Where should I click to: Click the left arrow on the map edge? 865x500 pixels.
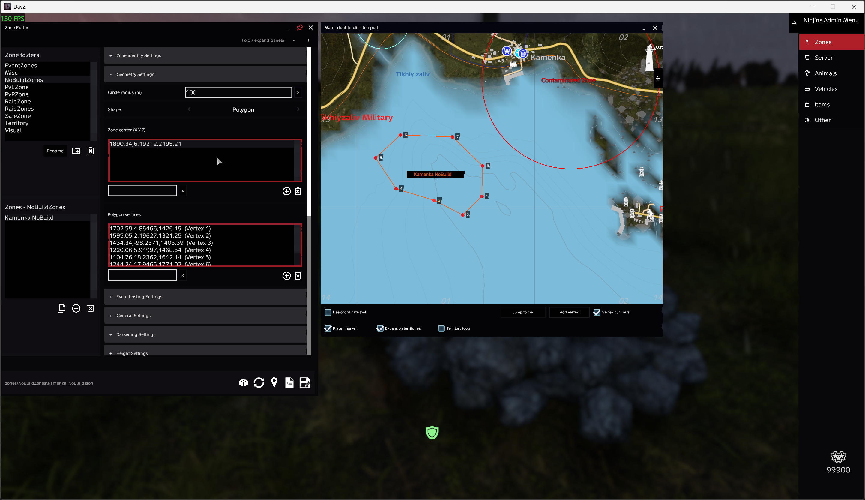(x=658, y=79)
